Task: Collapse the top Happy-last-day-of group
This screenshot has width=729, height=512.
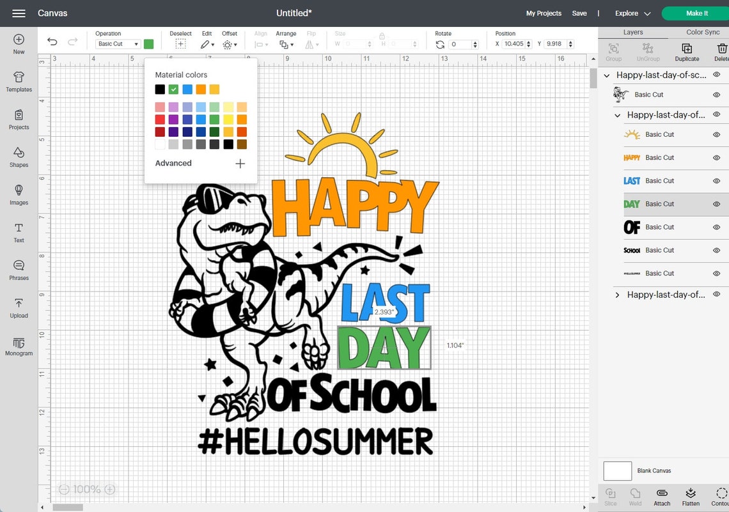Action: (606, 75)
